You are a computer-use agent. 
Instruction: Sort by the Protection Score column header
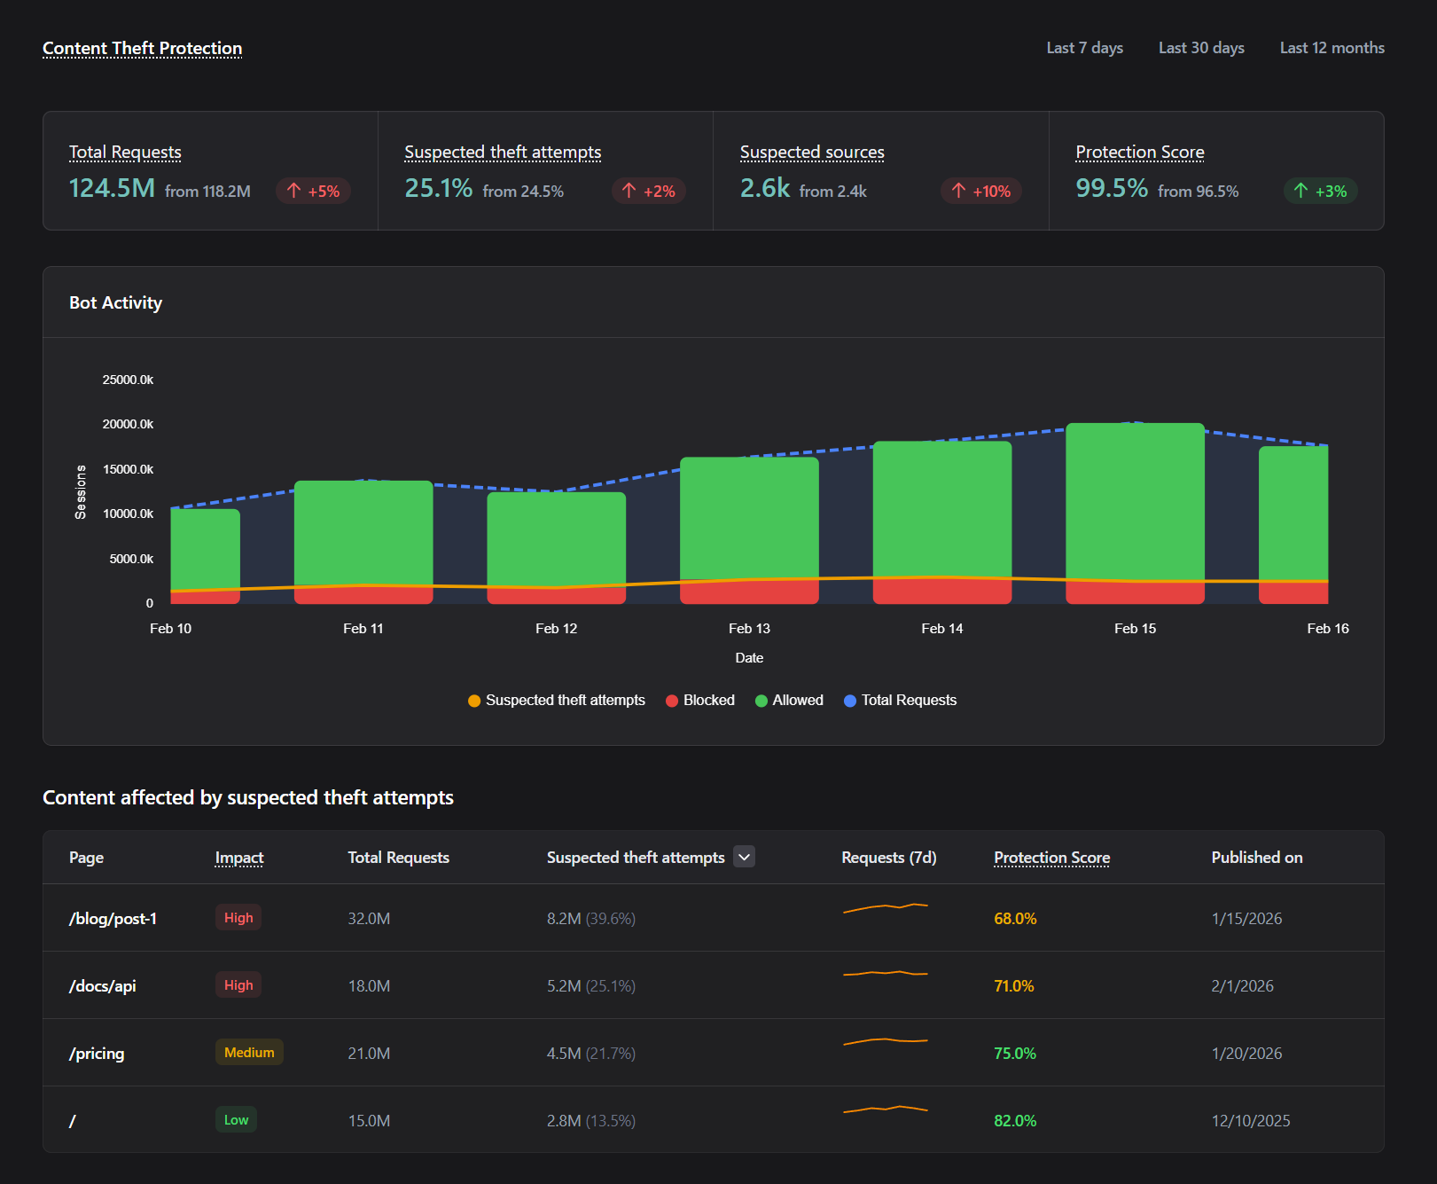[x=1051, y=858]
